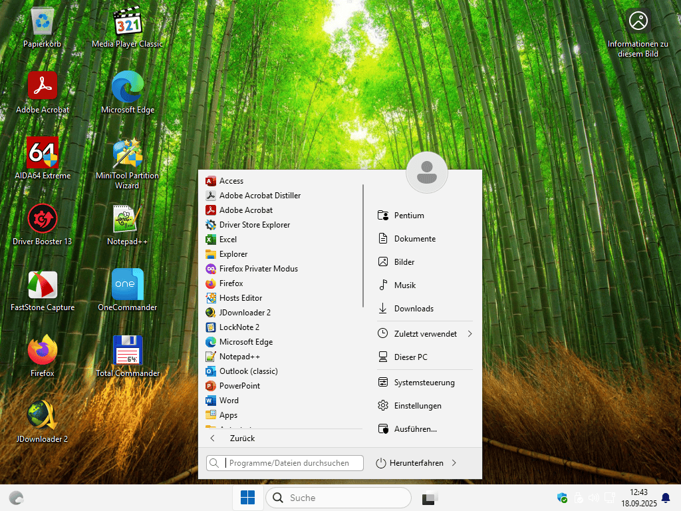The width and height of the screenshot is (681, 511).
Task: Open FastStone Capture desktop icon
Action: [43, 285]
